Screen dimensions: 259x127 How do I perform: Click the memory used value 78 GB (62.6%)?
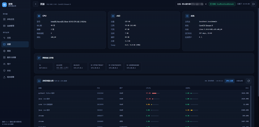click(130, 25)
